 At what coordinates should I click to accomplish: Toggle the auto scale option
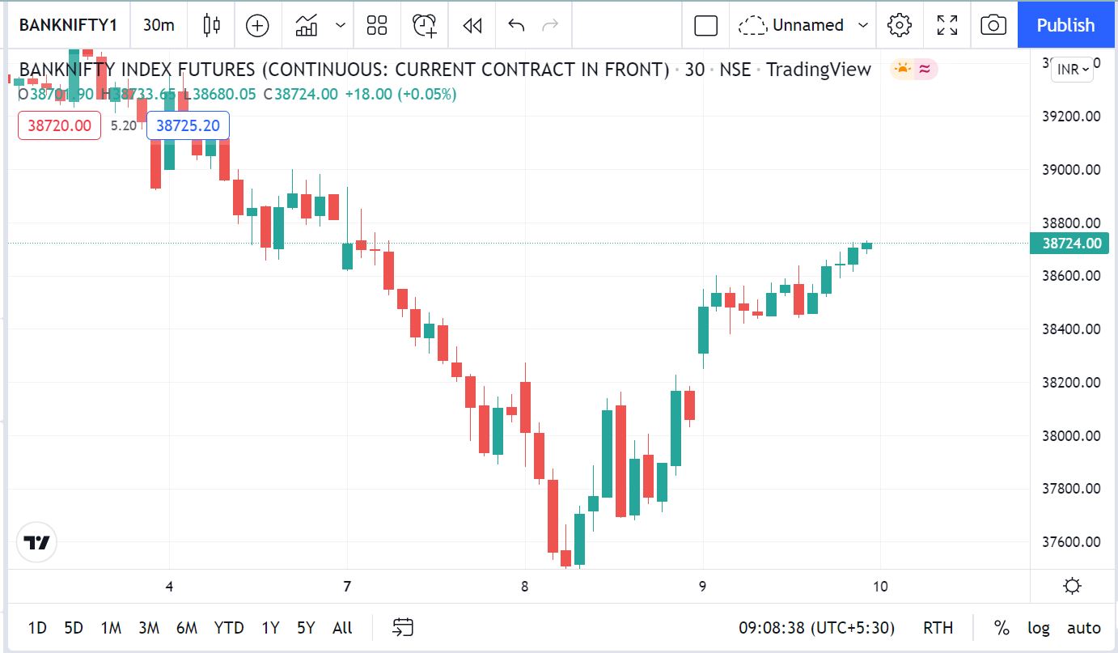tap(1084, 628)
